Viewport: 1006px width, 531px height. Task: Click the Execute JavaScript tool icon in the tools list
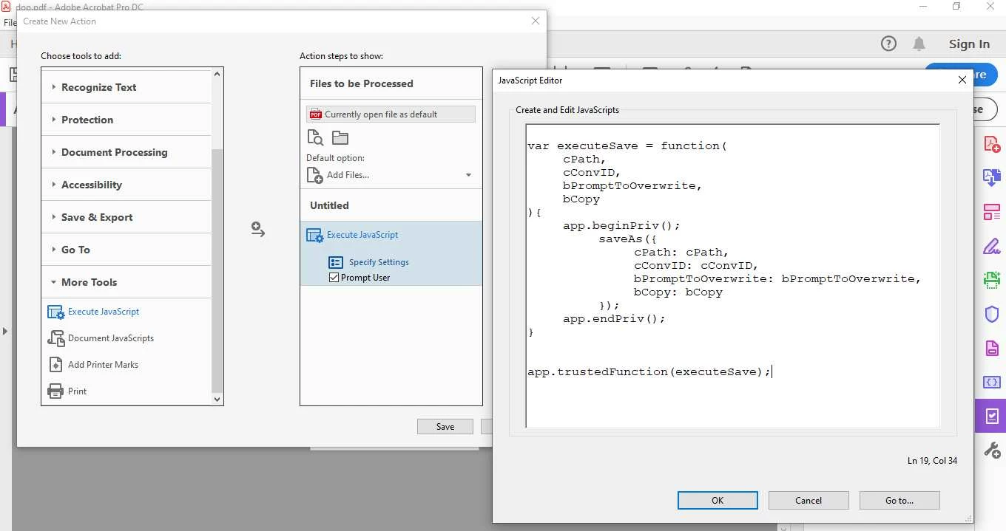pyautogui.click(x=55, y=312)
